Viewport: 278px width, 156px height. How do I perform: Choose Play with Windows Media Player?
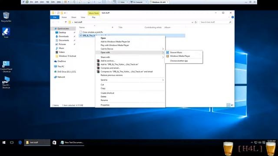point(115,45)
